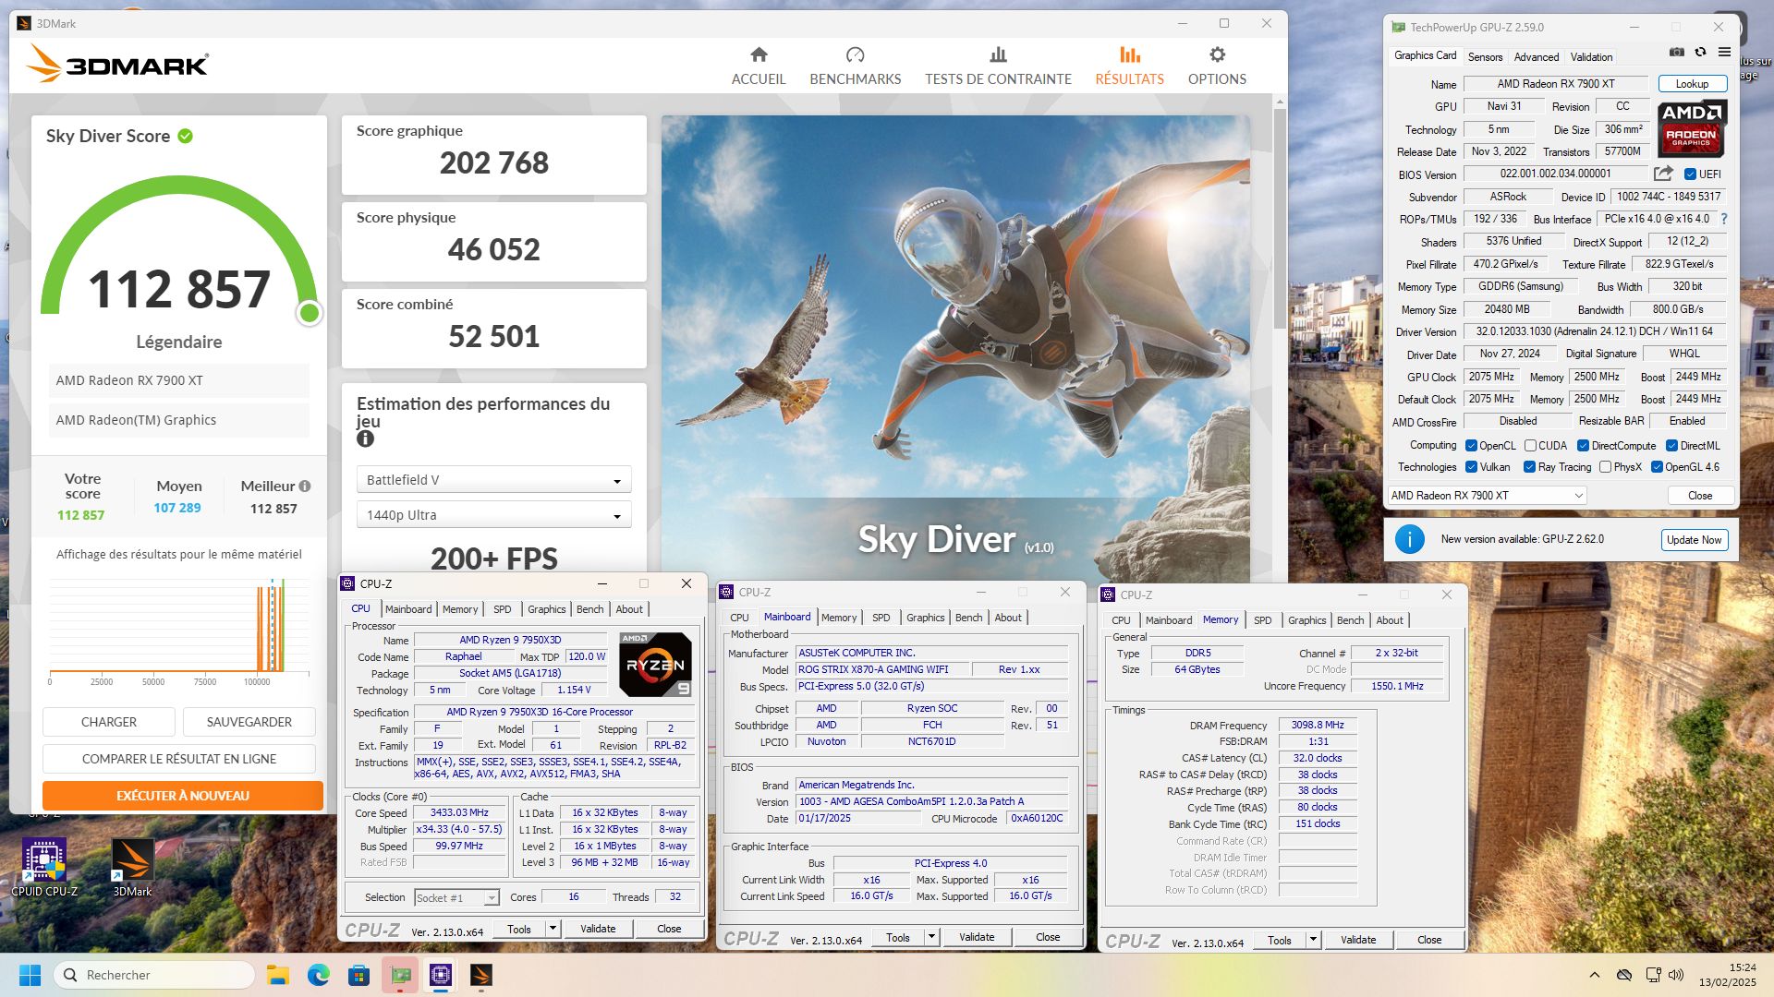The image size is (1774, 997).
Task: Click Charger button
Action: (109, 722)
